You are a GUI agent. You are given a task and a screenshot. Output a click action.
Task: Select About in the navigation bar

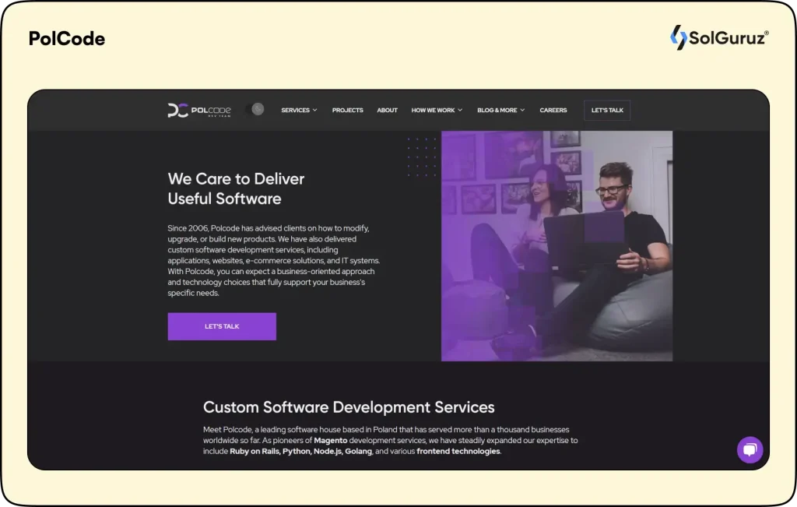[x=387, y=111]
